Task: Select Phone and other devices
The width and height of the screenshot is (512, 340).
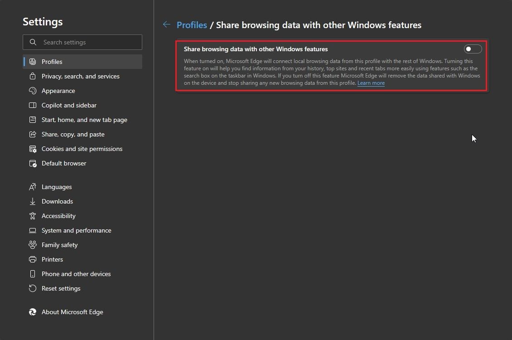Action: pyautogui.click(x=76, y=274)
